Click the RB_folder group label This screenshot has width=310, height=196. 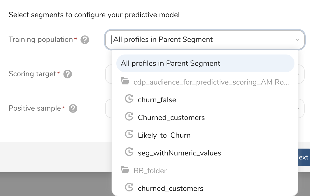(x=150, y=171)
